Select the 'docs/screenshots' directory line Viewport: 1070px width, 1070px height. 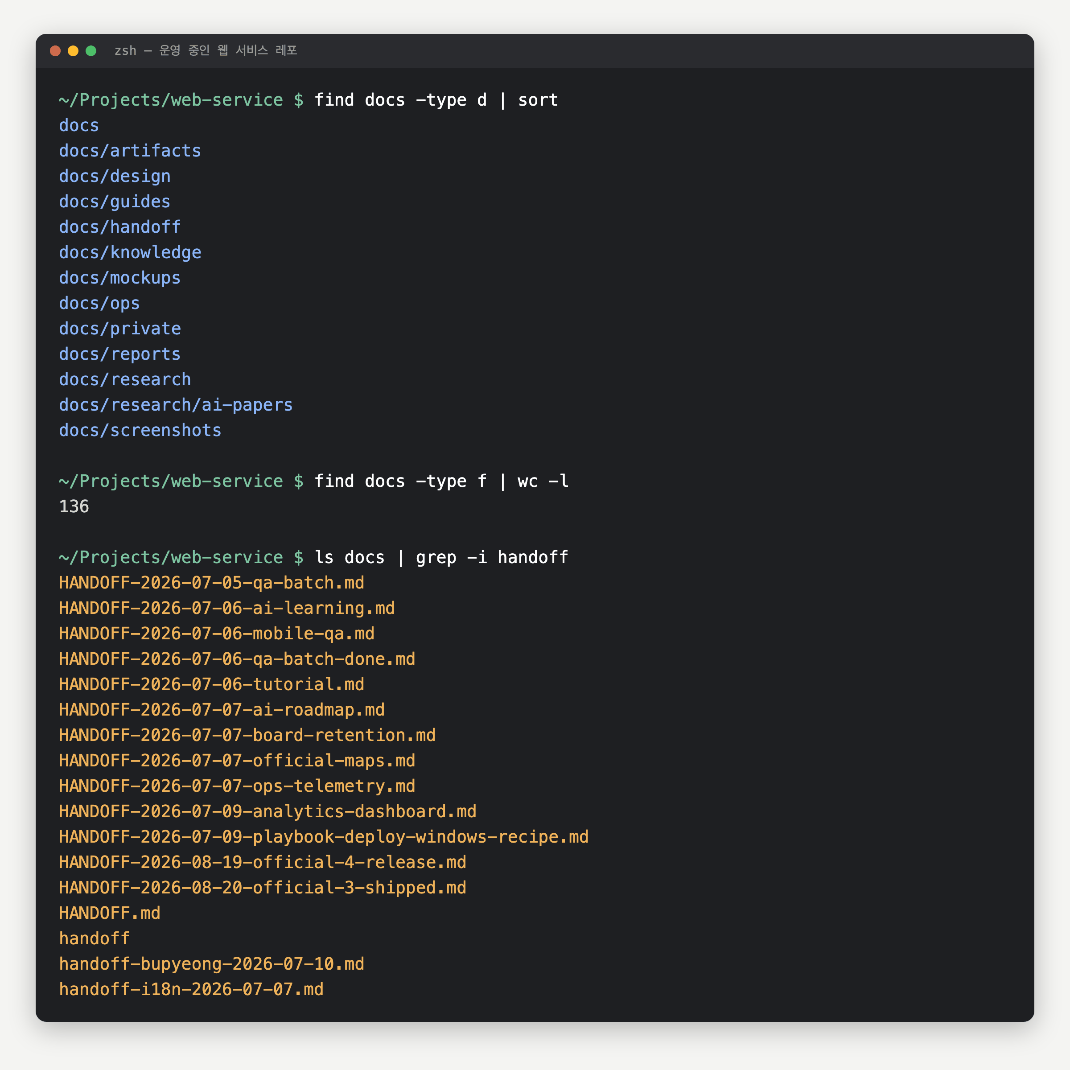click(x=140, y=430)
